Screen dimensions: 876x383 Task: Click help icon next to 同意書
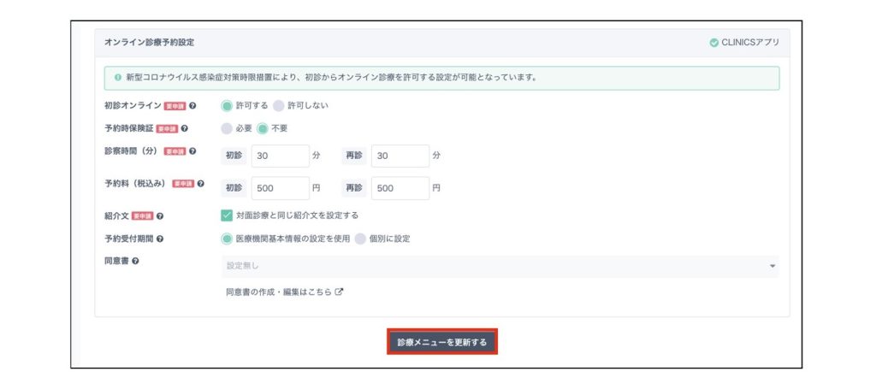(137, 261)
